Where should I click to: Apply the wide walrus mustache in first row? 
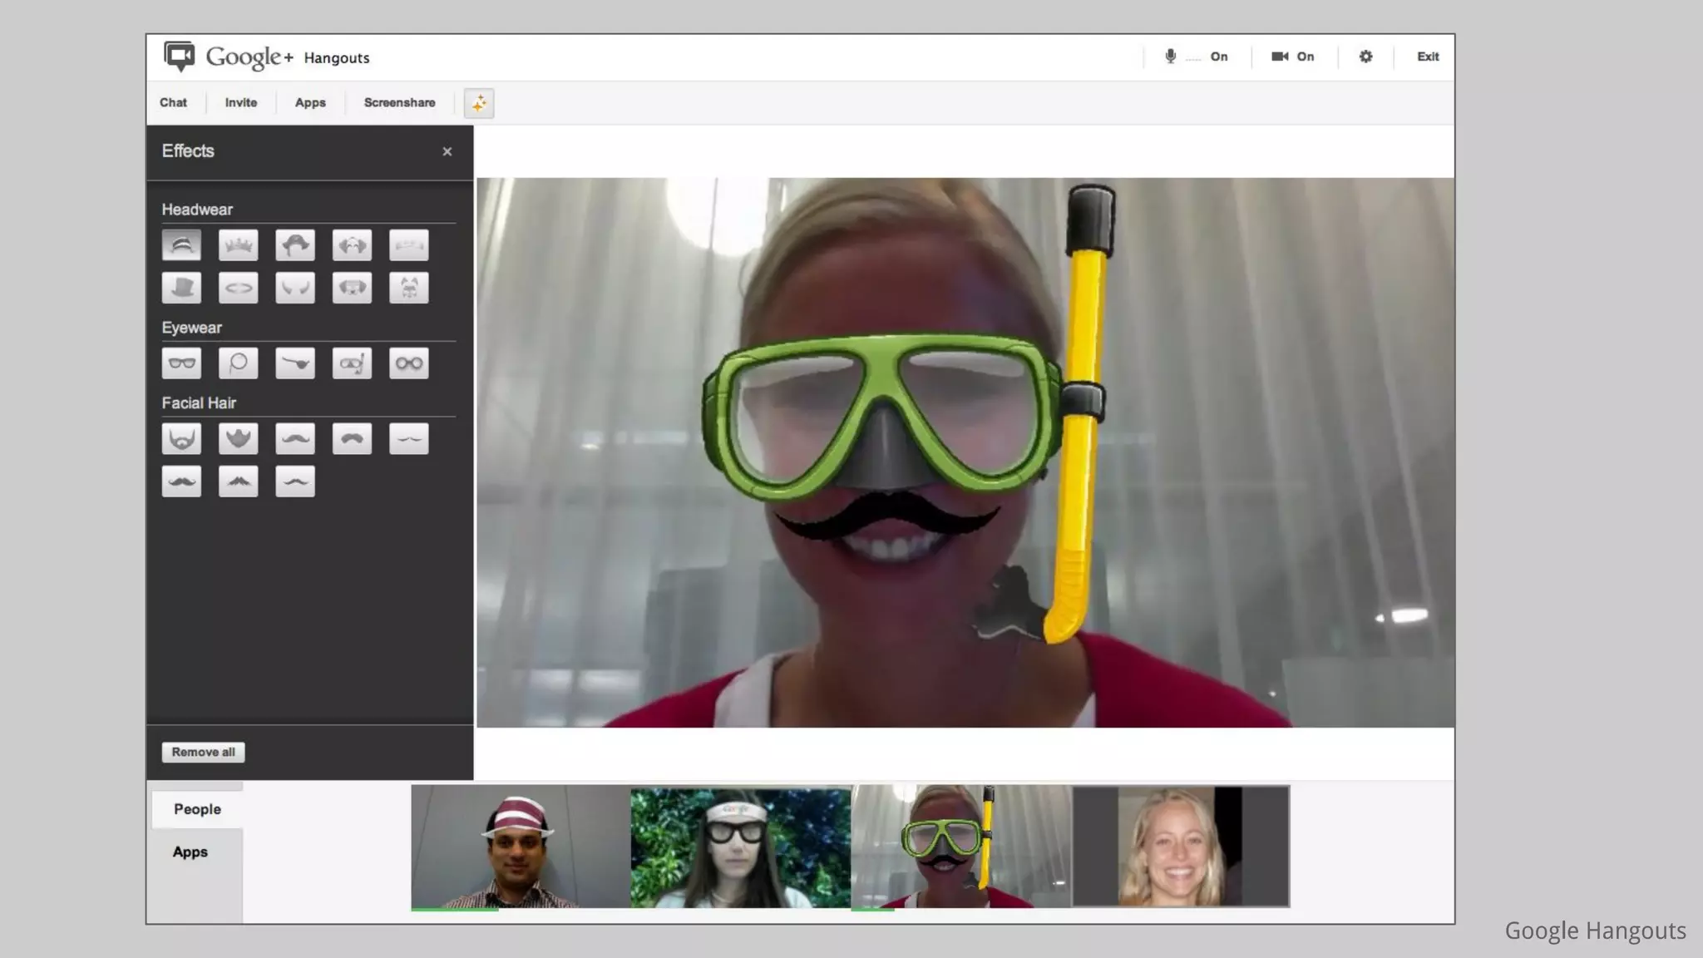[x=295, y=438]
